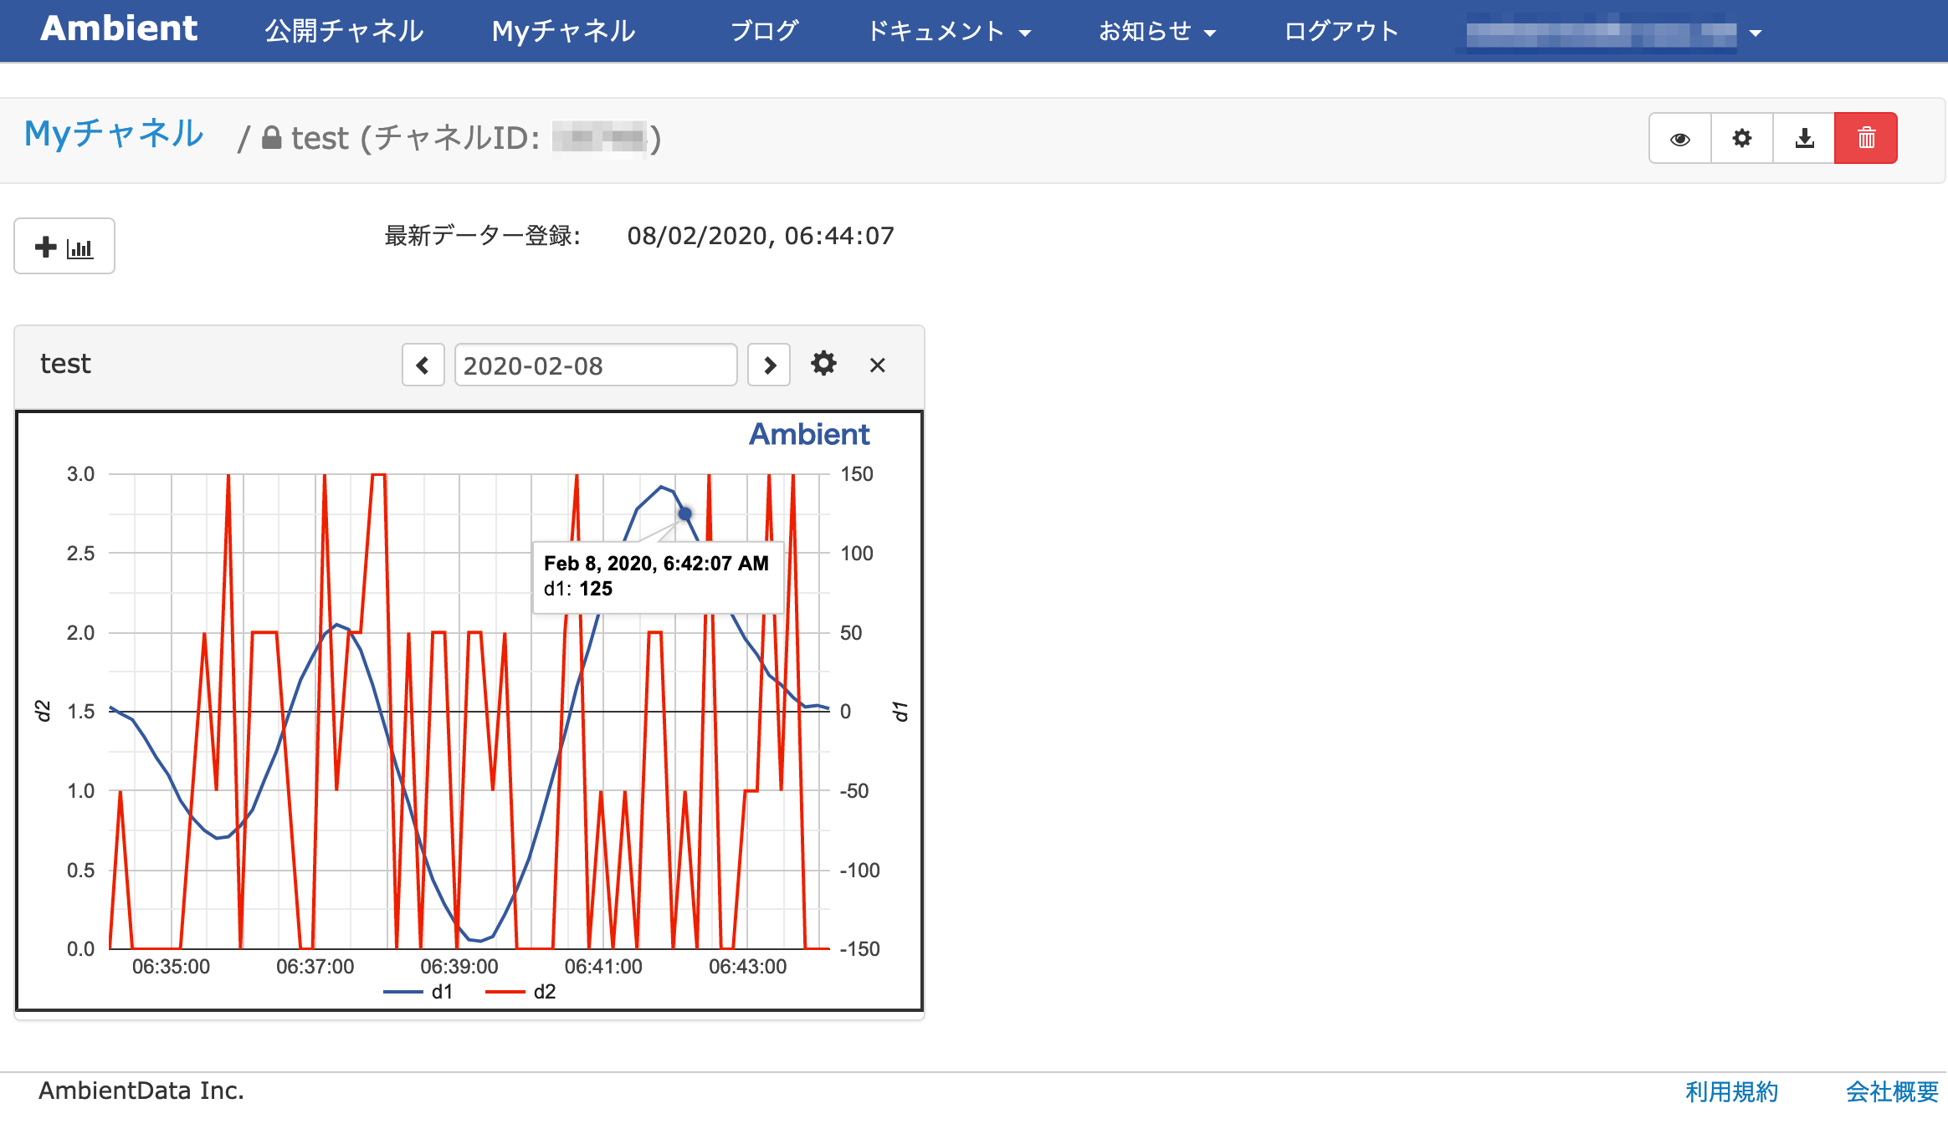Screen dimensions: 1948x1129
Task: Select the highlighted d1 data point
Action: 684,513
